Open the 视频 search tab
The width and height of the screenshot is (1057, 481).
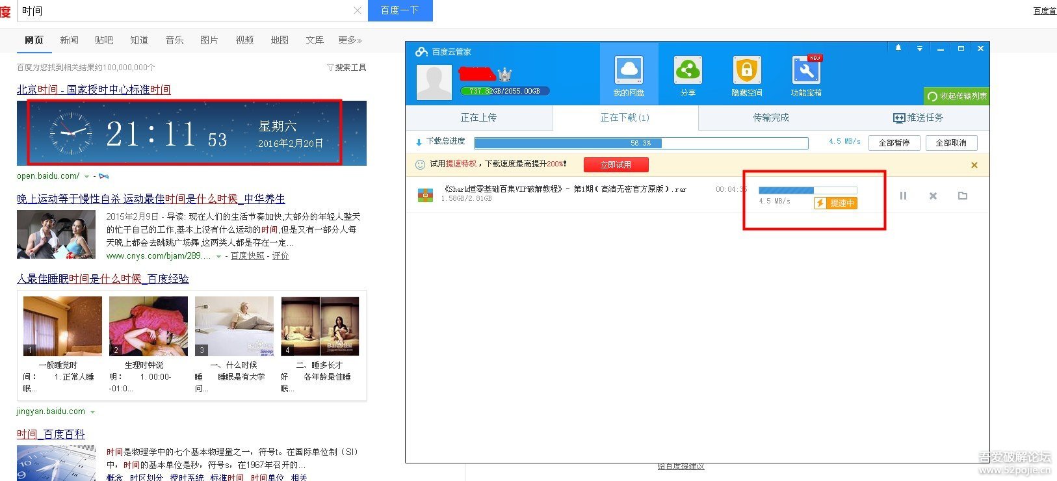click(244, 40)
